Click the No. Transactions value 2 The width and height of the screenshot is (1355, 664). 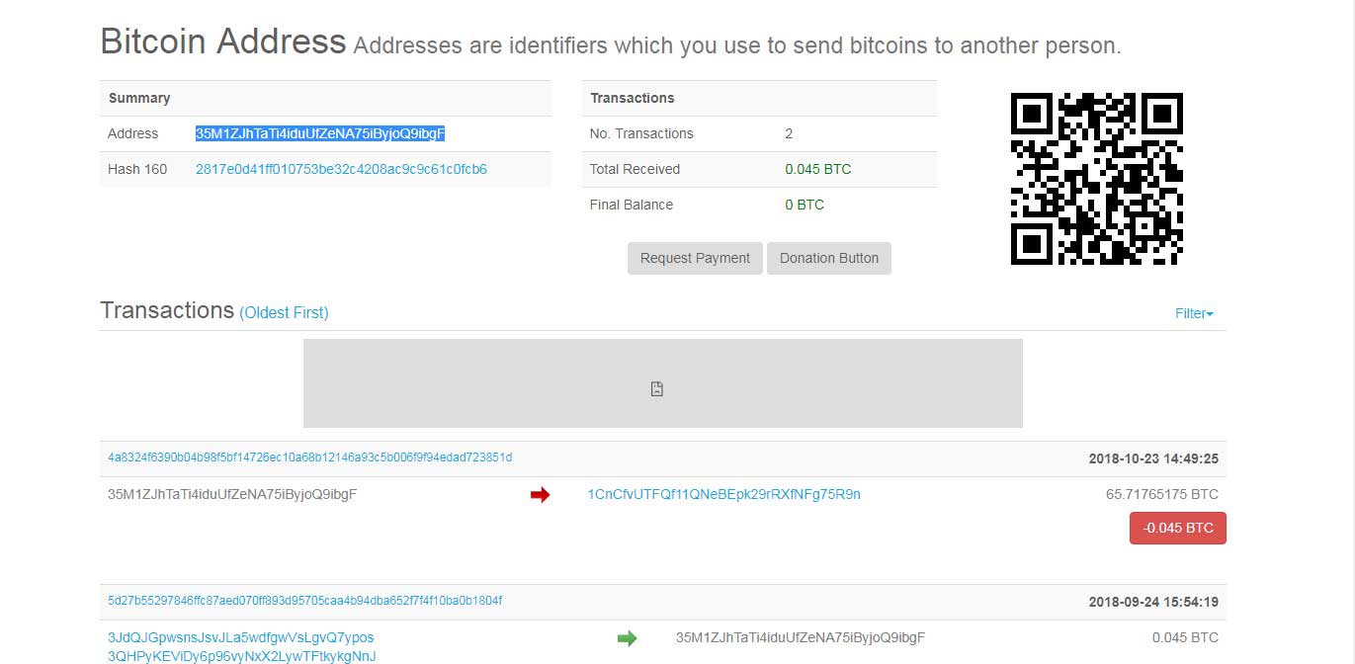[x=789, y=133]
